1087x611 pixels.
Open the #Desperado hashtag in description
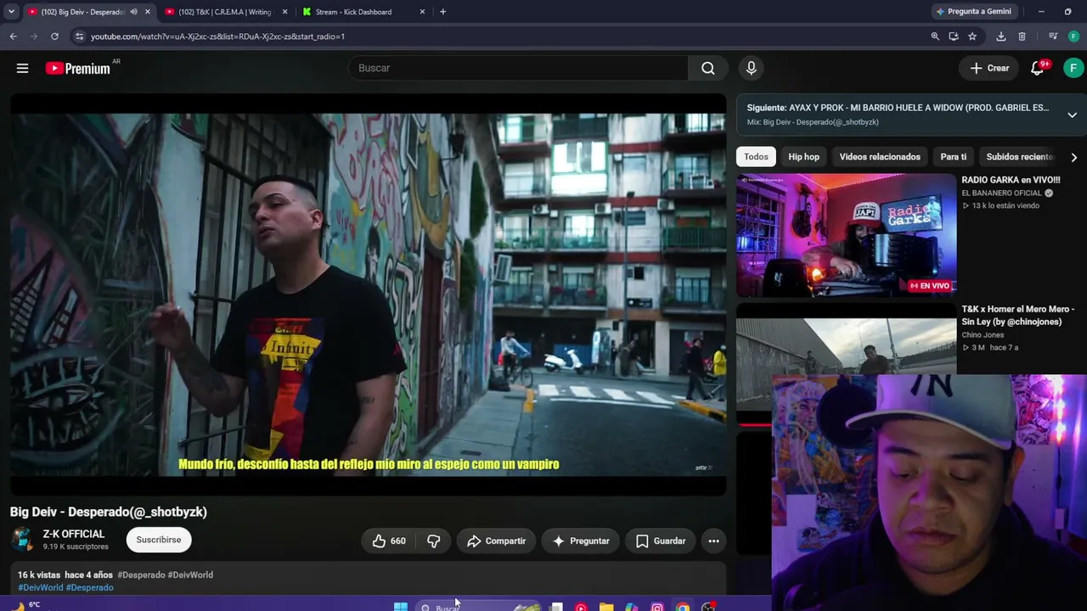141,575
